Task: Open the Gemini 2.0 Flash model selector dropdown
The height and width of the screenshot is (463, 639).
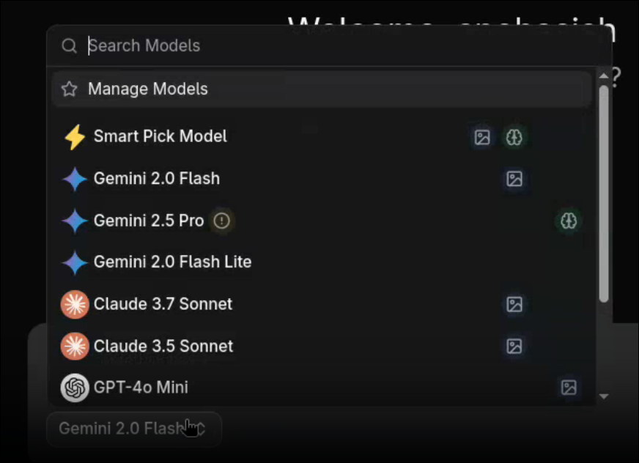Action: pos(134,429)
